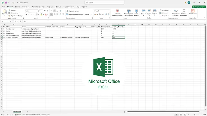The width and height of the screenshot is (207, 116).
Task: Align text to top of cell
Action: pyautogui.click(x=52, y=11)
